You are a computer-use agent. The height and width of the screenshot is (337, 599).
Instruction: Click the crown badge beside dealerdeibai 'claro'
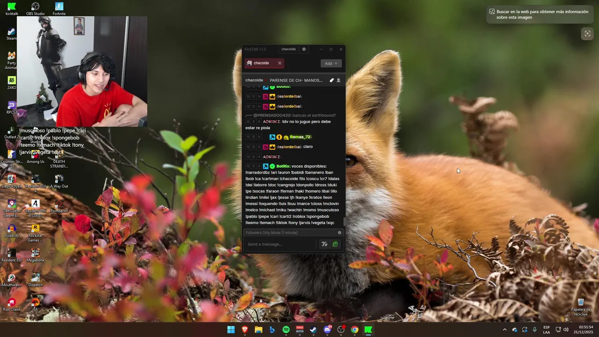coord(272,147)
